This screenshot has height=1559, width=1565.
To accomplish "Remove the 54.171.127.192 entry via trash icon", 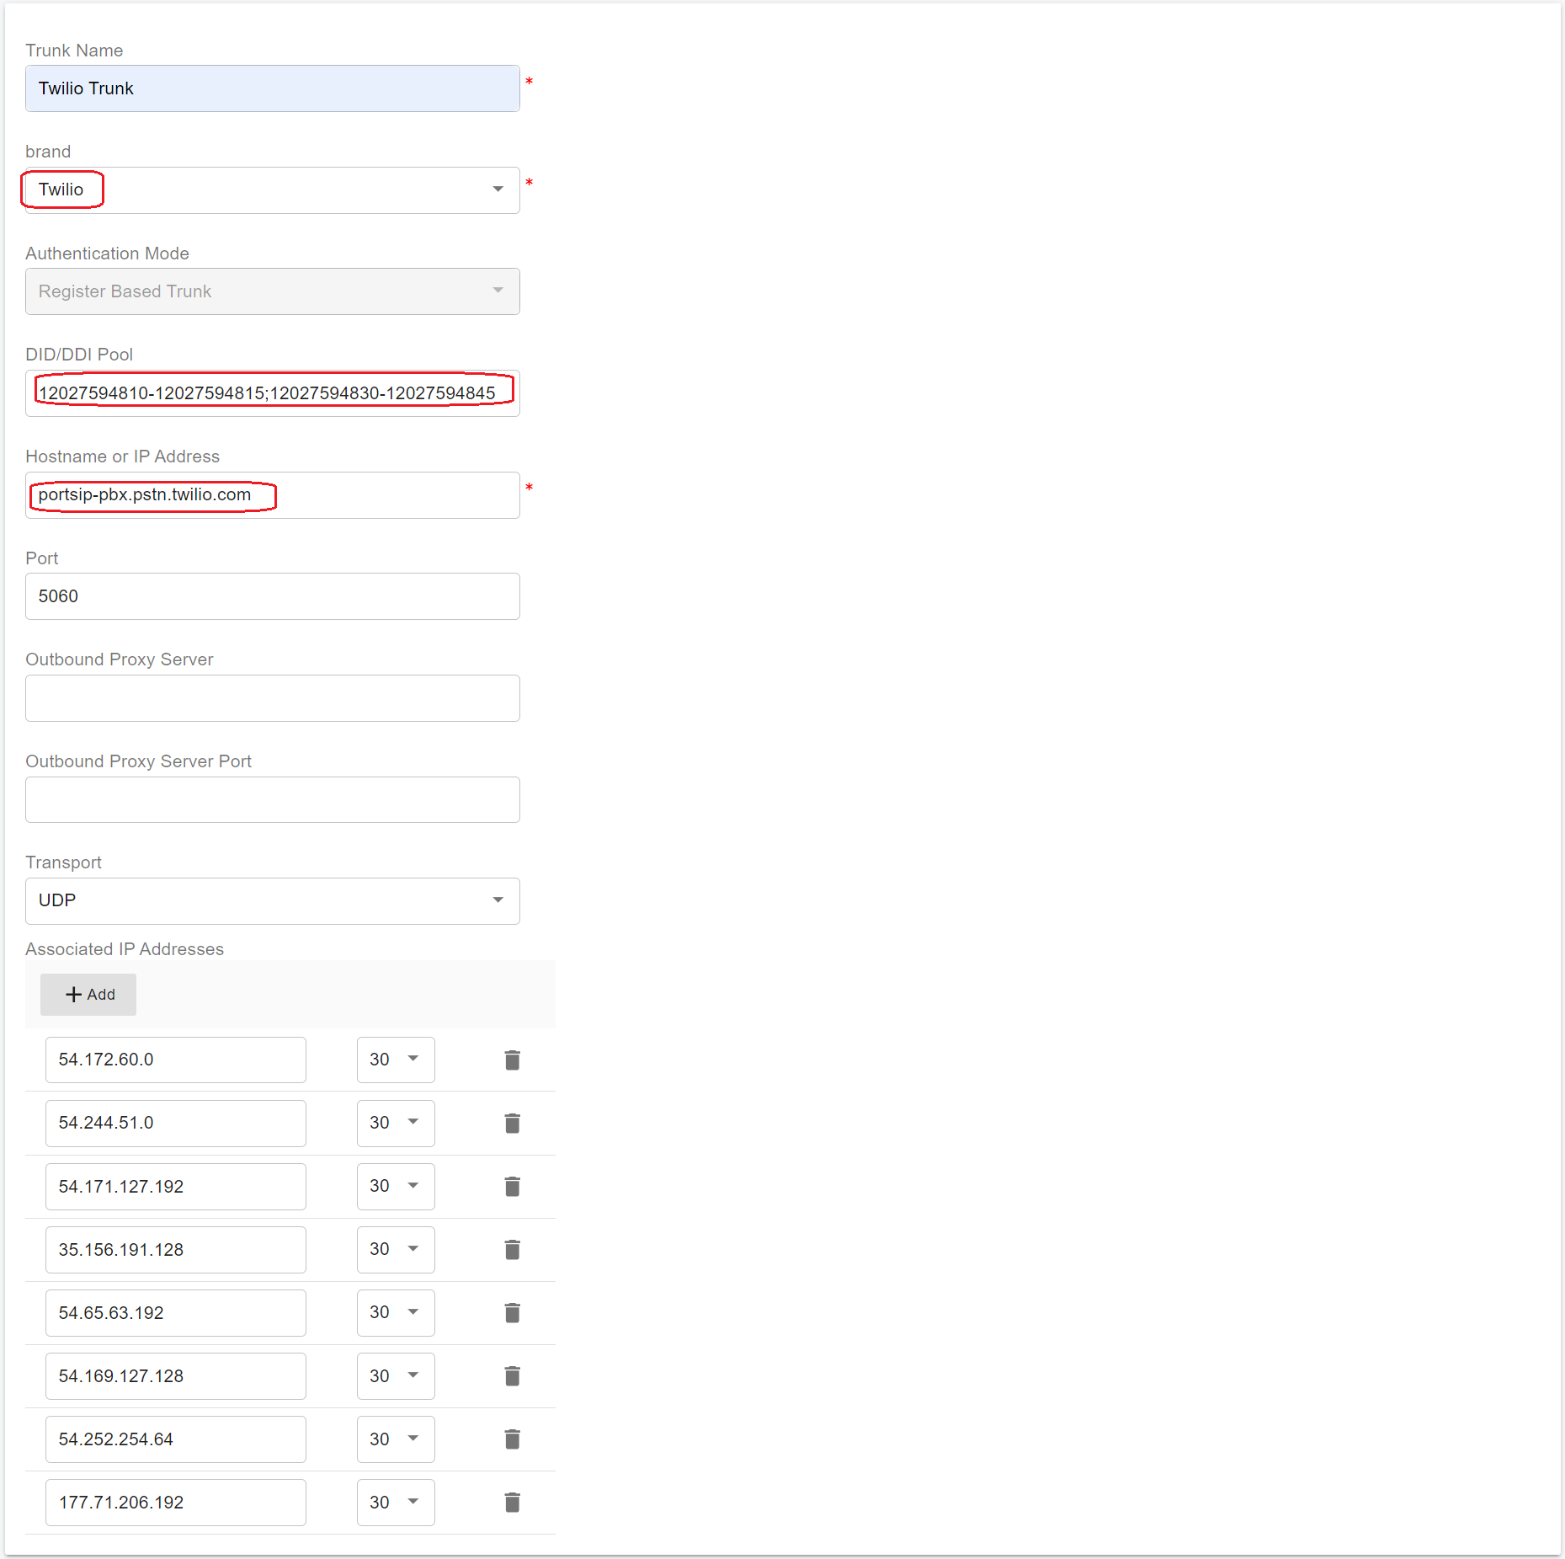I will pyautogui.click(x=512, y=1186).
